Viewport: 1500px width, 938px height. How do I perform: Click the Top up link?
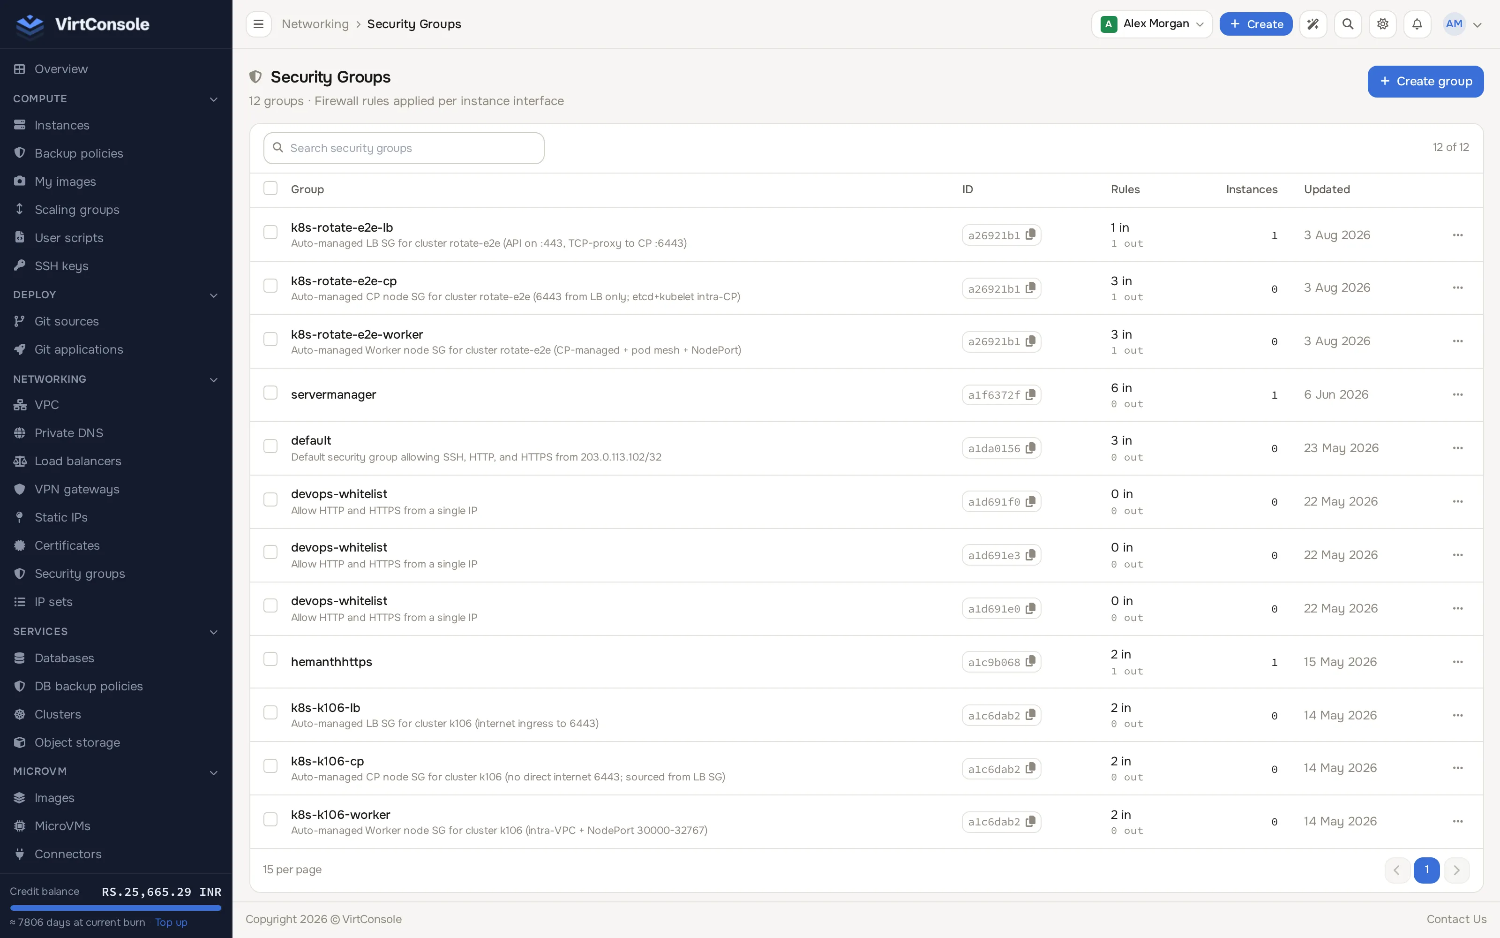coord(171,923)
